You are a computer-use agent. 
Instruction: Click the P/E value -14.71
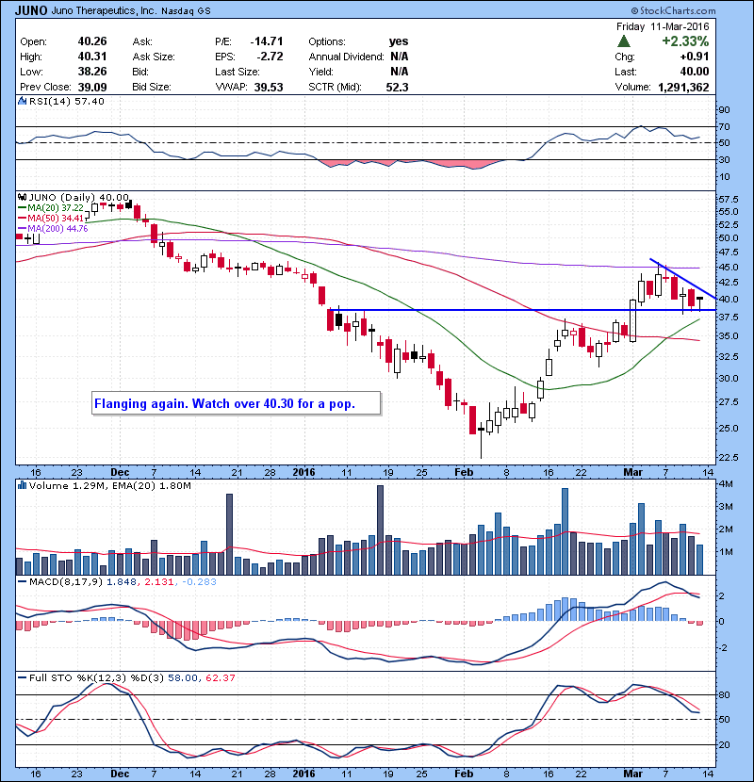pos(267,41)
